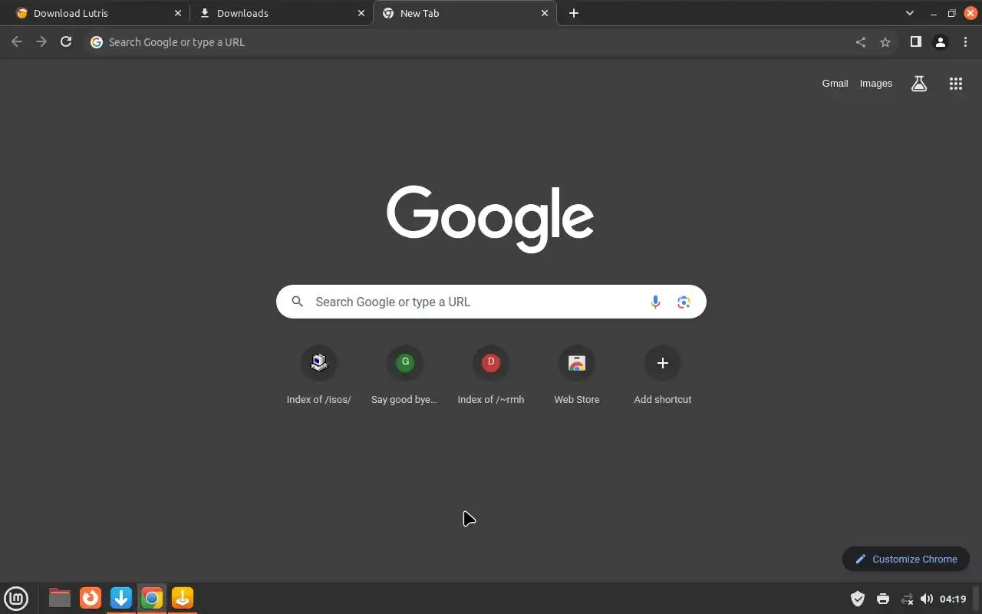Open the yellow installer taskbar icon
Screen dimensions: 982x614
tap(183, 598)
